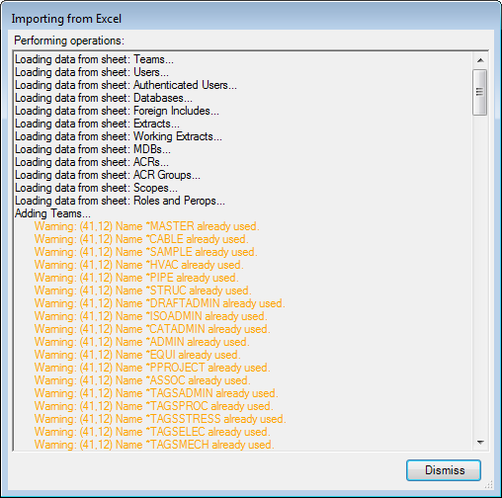Click the scrollbar up arrow
The image size is (502, 498).
pyautogui.click(x=480, y=60)
